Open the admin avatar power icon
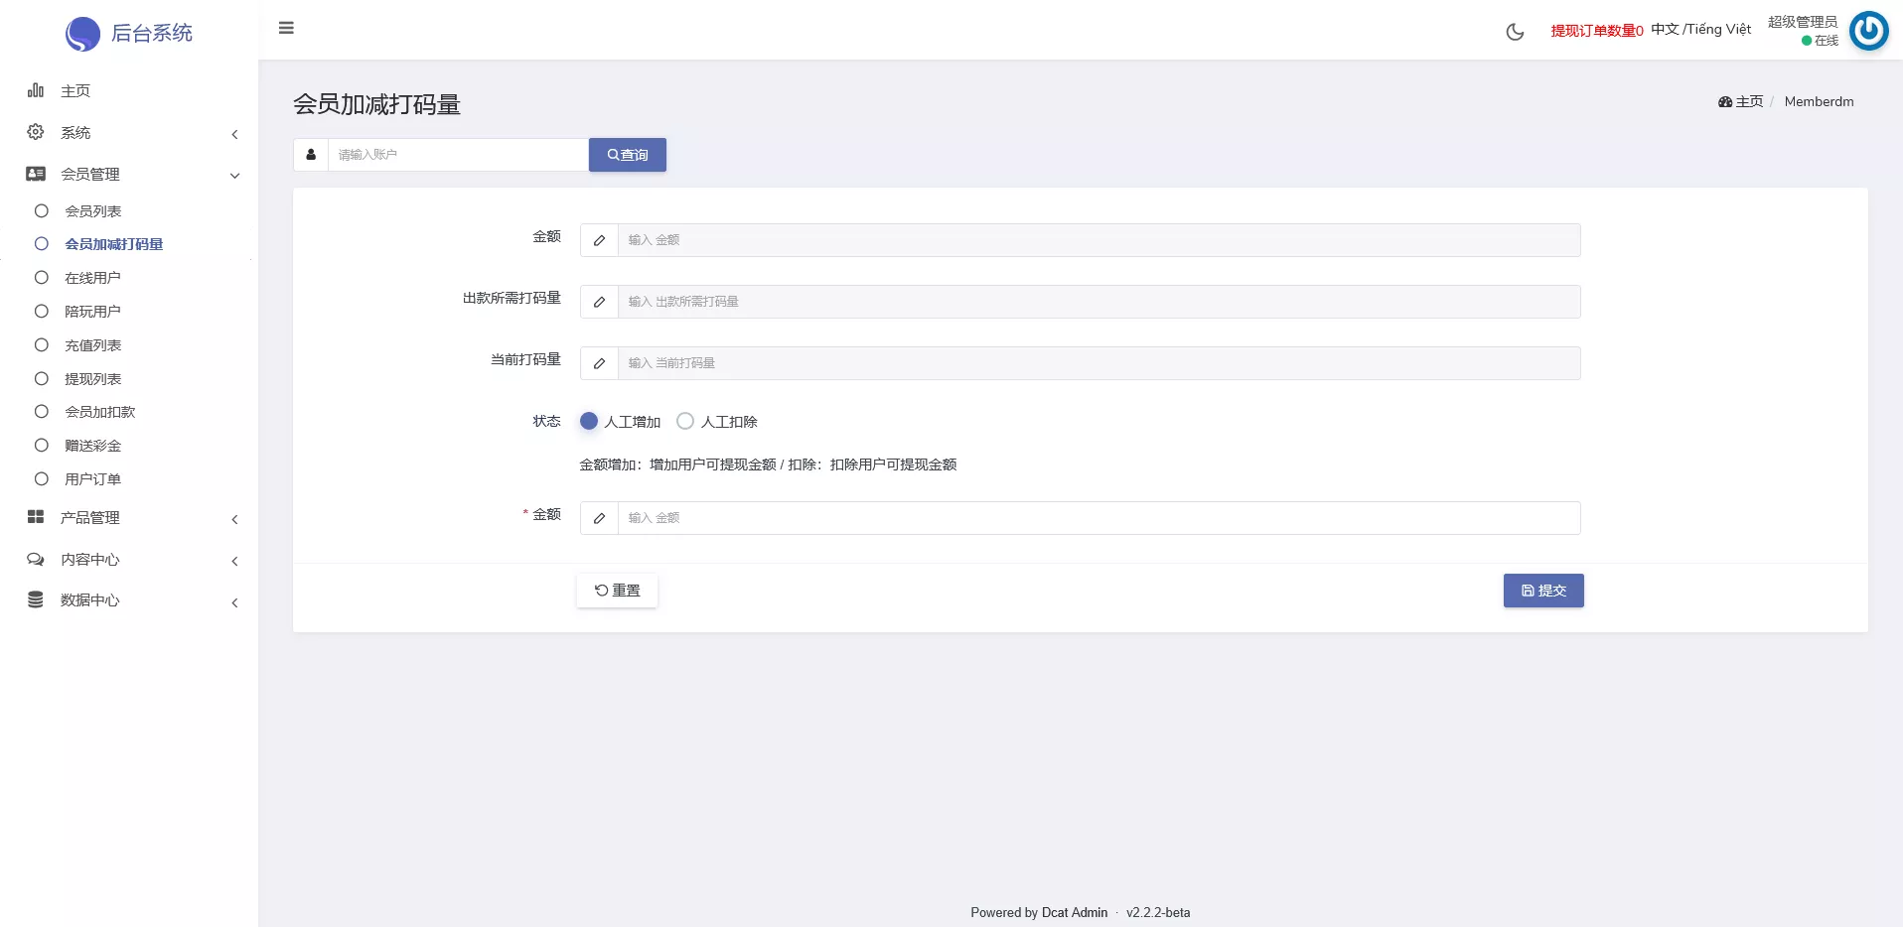Viewport: 1903px width, 927px height. 1868,31
